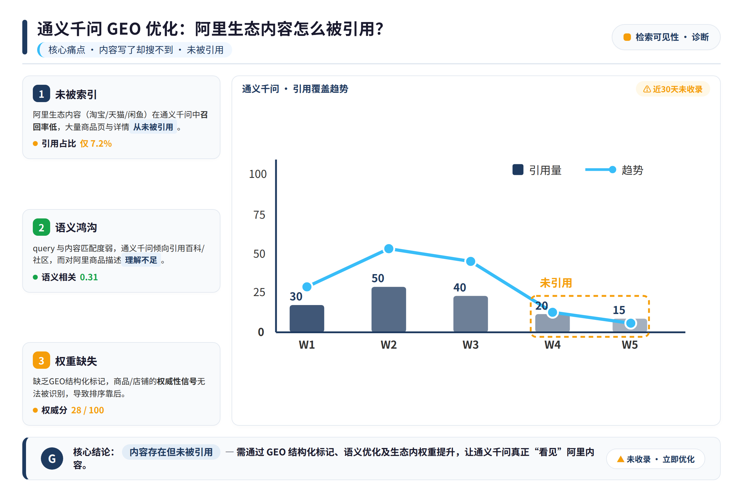Screen dimensions: 743x495
Task: Click the 语义相关 0.31 value
Action: [89, 277]
